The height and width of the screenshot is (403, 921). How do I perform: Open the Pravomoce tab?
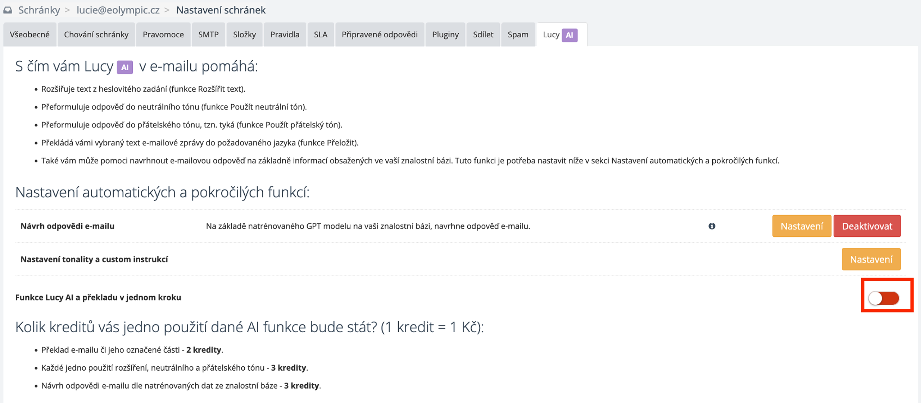163,34
